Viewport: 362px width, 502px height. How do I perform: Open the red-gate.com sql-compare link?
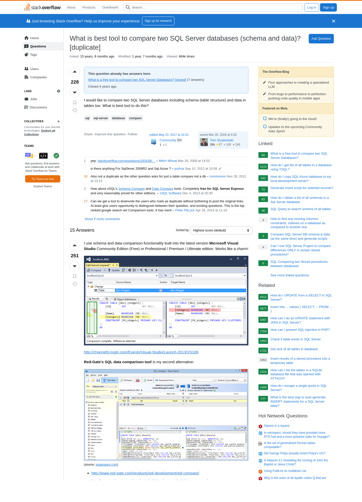(x=145, y=473)
